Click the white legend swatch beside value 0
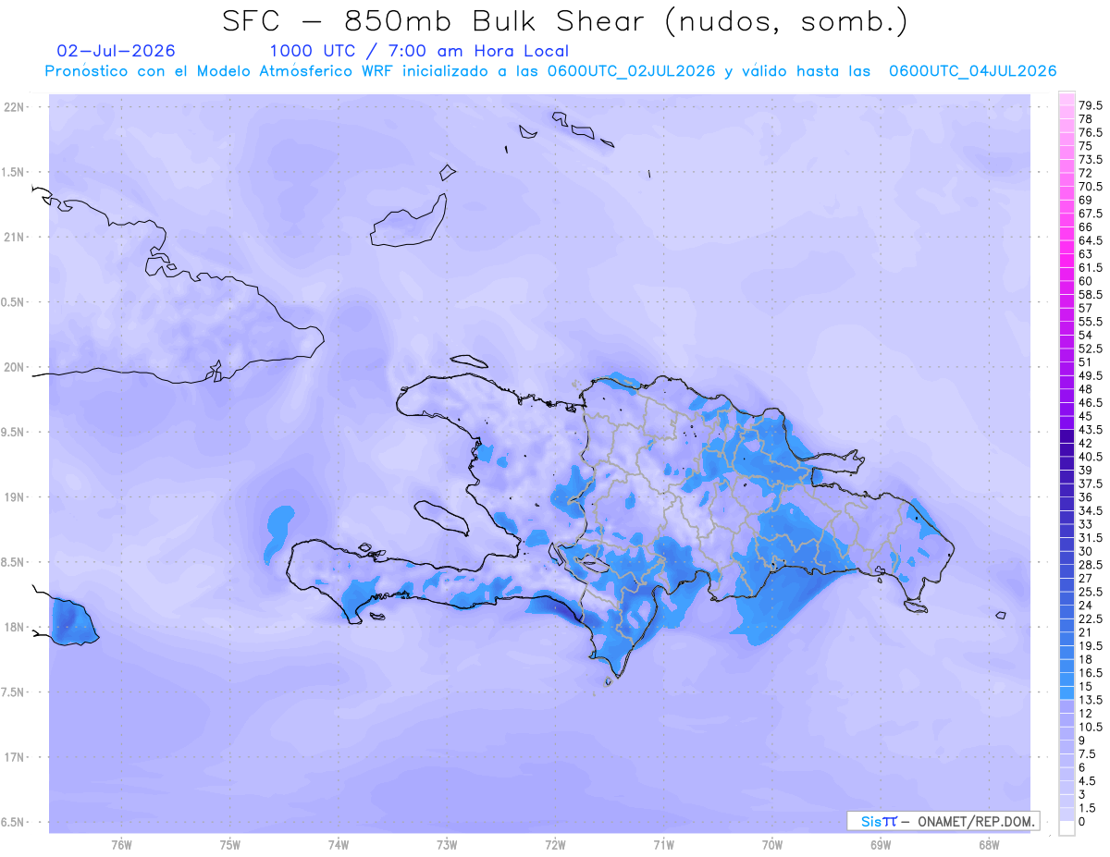 pyautogui.click(x=1067, y=827)
